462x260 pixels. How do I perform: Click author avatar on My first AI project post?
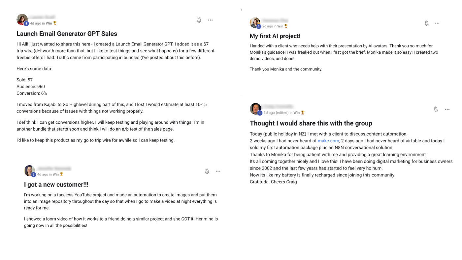point(255,23)
